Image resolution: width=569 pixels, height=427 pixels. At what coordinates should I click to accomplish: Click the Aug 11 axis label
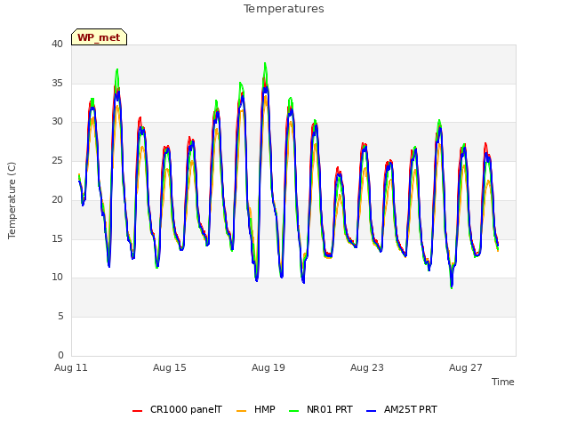71,367
